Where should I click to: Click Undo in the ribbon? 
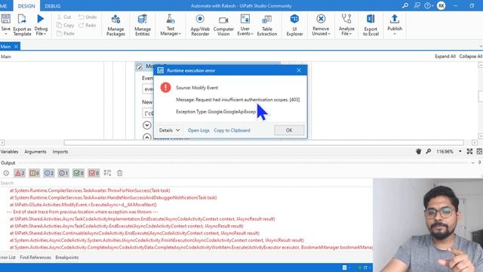point(88,17)
